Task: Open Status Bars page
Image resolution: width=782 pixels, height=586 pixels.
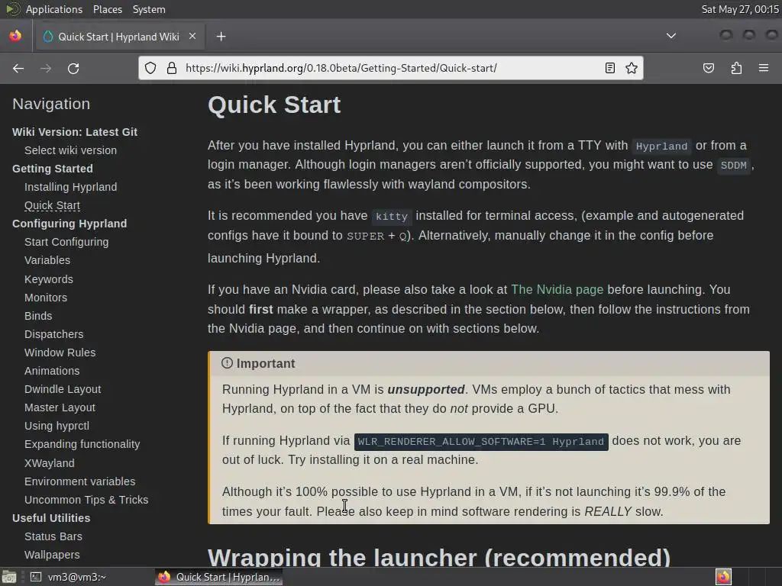Action: [53, 536]
